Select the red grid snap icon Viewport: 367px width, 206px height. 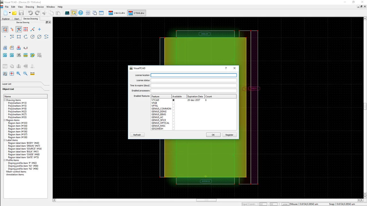(26, 29)
